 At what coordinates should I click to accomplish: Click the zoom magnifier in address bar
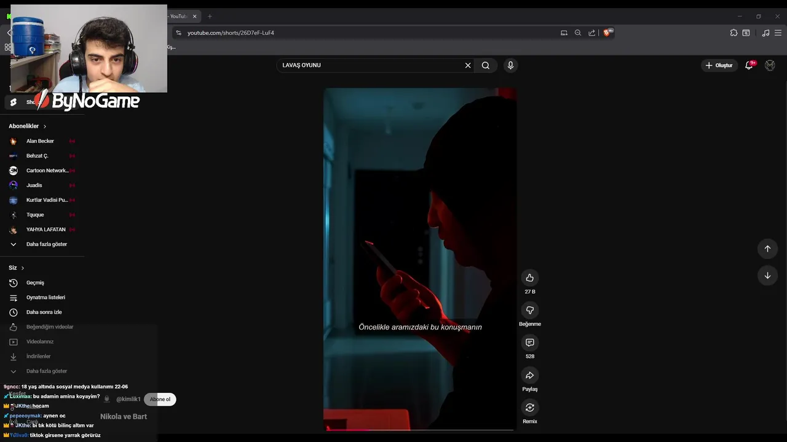pyautogui.click(x=578, y=33)
